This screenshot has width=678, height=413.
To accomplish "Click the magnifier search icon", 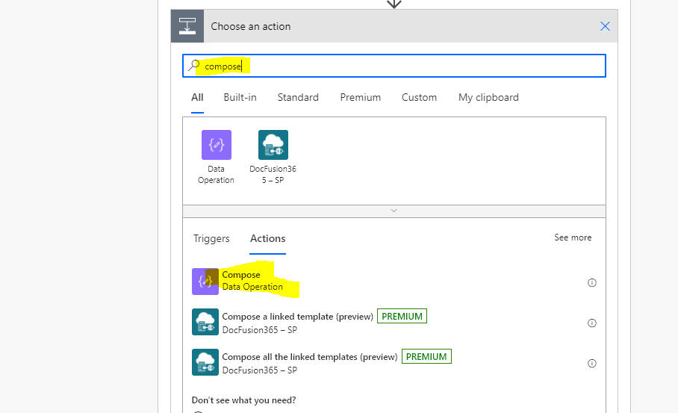I will tap(193, 66).
